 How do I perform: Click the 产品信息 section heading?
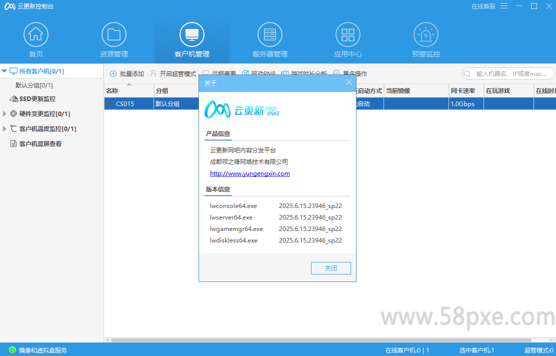(218, 133)
